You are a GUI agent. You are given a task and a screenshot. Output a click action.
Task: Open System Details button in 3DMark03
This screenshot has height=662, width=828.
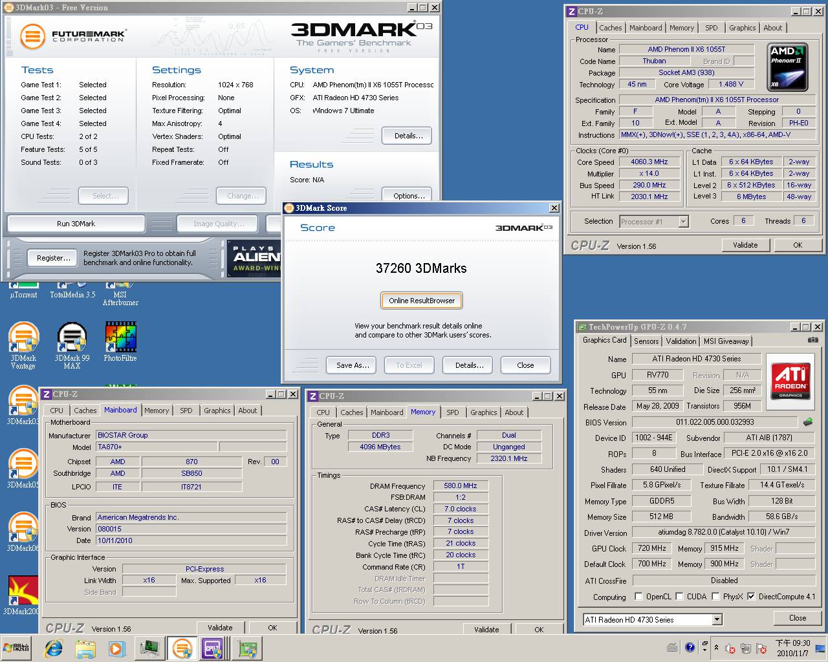point(408,136)
